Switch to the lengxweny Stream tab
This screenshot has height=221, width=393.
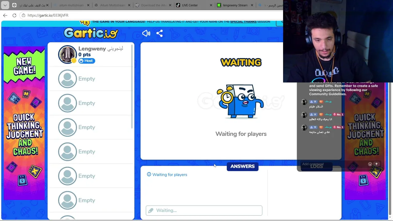click(235, 5)
